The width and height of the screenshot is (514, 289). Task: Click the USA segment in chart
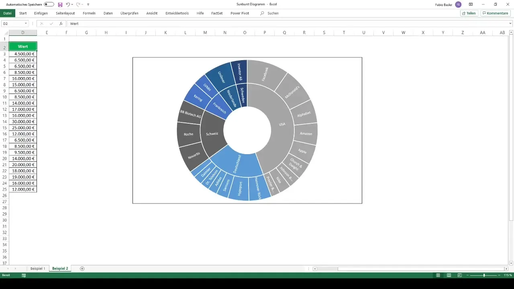click(x=282, y=124)
